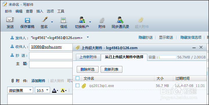Close the upload super attachment dialog
Viewport: 209px width, 105px height.
pos(201,47)
